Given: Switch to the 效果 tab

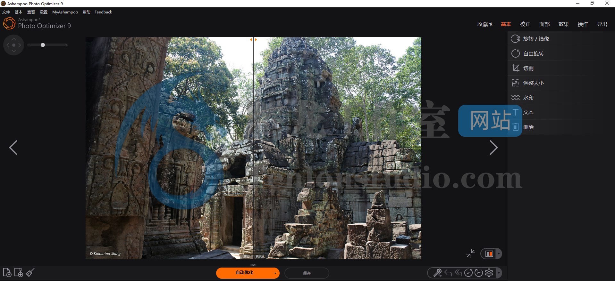Looking at the screenshot, I should click(563, 24).
